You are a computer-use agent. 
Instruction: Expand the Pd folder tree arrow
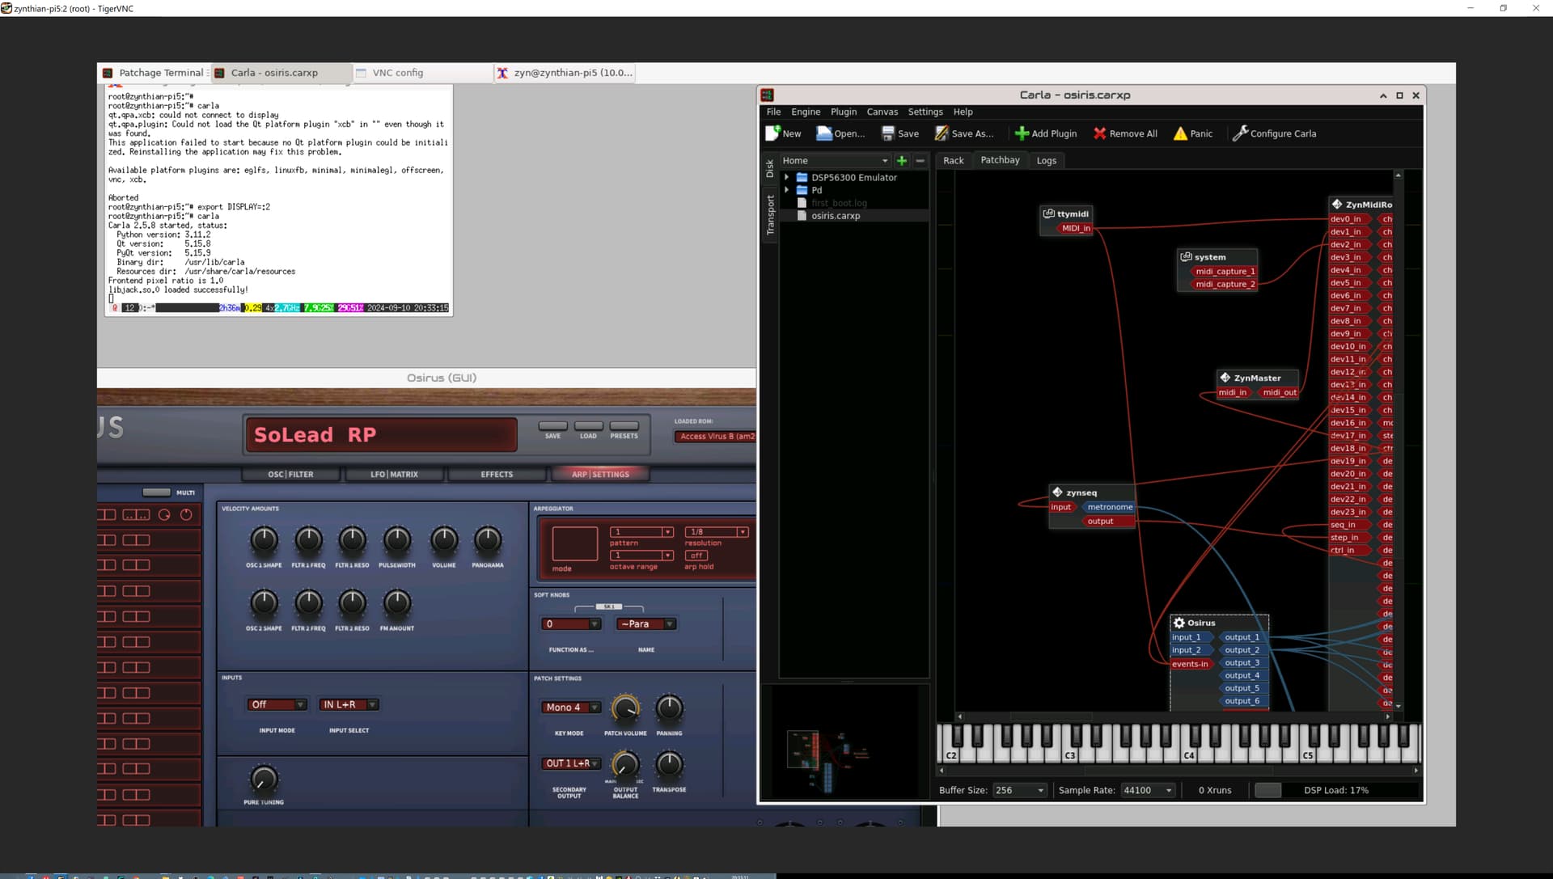[x=786, y=190]
